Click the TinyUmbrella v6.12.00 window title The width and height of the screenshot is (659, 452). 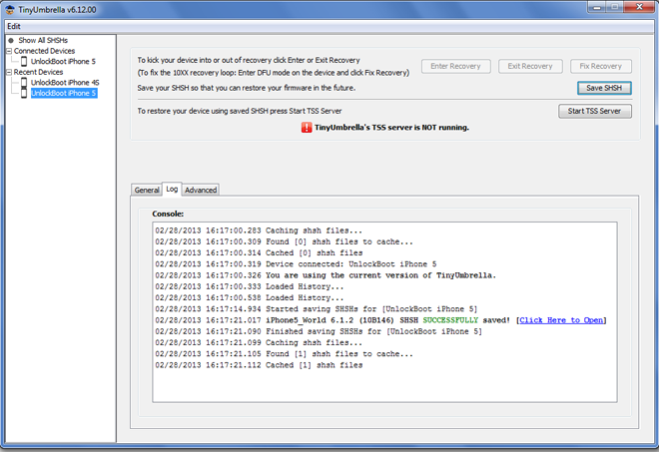pos(57,10)
